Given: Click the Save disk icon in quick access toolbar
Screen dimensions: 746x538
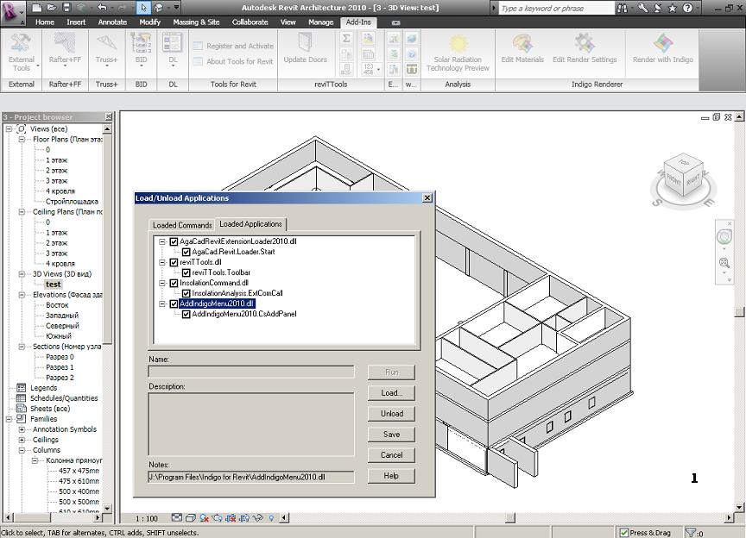Looking at the screenshot, I should point(66,8).
